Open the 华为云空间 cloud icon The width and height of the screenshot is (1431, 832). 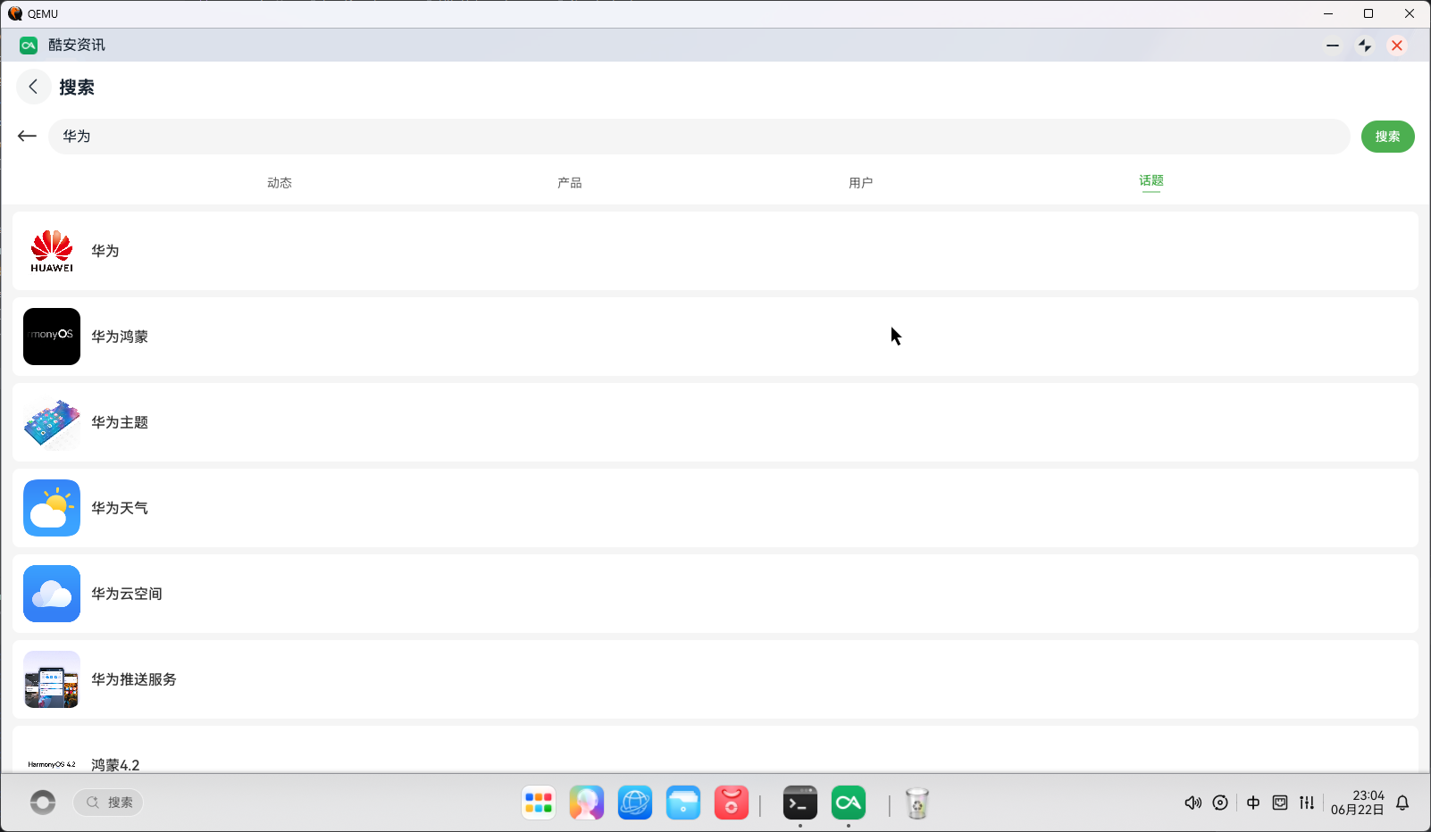tap(52, 594)
